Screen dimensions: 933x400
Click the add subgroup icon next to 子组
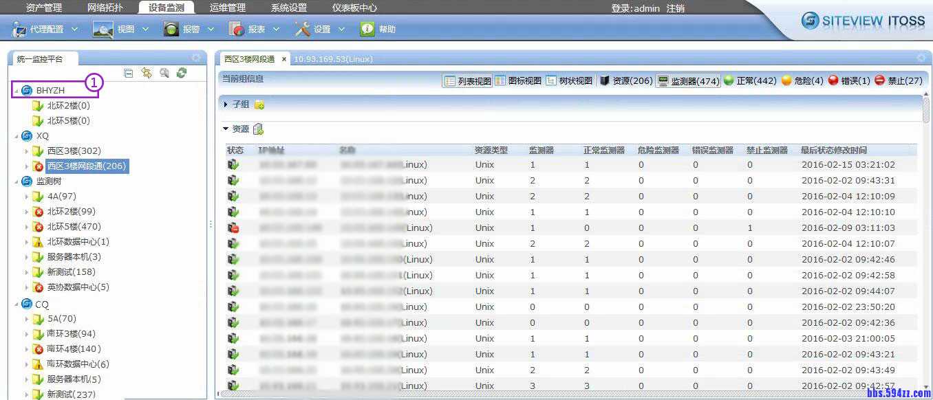(259, 104)
